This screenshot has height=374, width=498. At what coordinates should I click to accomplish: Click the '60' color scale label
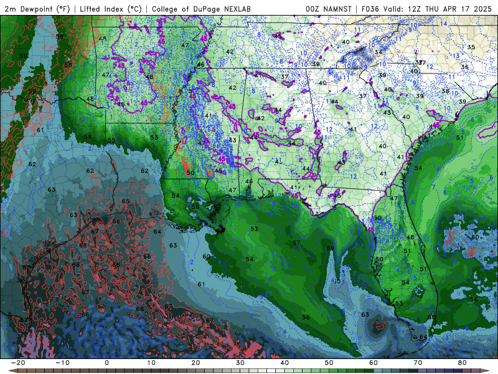374,363
